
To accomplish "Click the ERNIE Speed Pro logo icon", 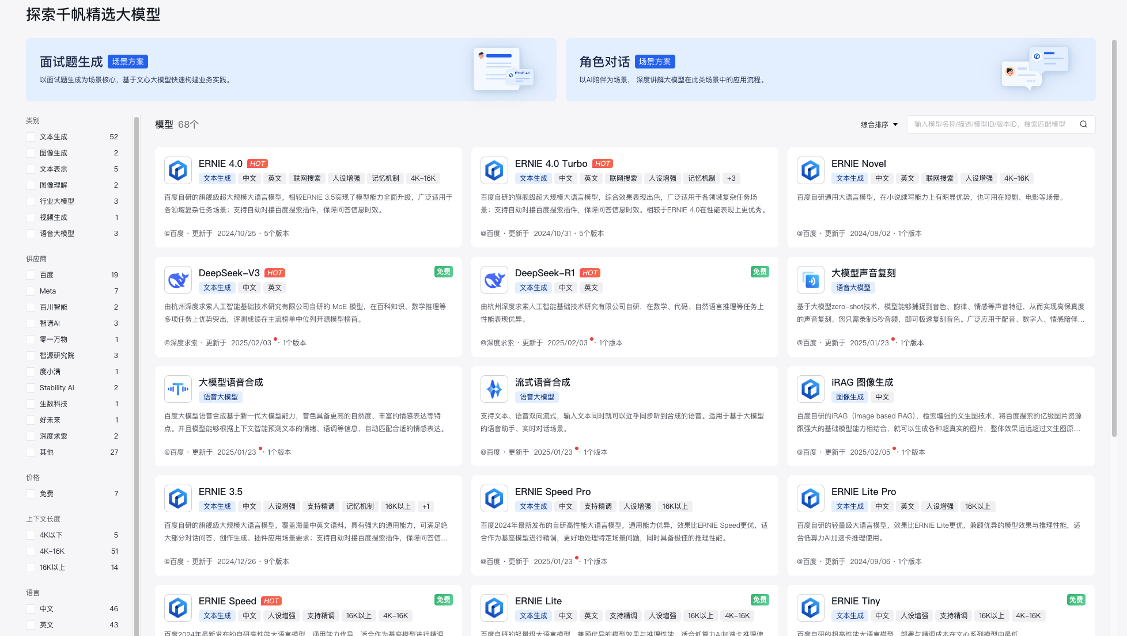I will pos(494,498).
